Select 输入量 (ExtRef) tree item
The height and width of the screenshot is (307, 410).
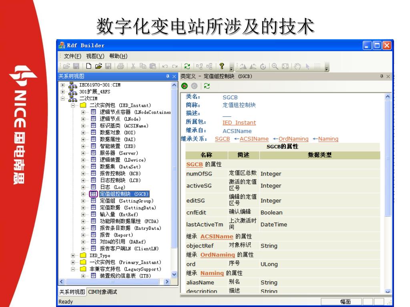click(x=119, y=214)
